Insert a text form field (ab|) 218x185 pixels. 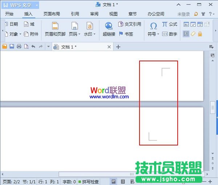point(186,24)
